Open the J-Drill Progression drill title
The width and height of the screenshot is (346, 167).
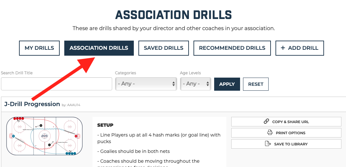click(x=32, y=104)
